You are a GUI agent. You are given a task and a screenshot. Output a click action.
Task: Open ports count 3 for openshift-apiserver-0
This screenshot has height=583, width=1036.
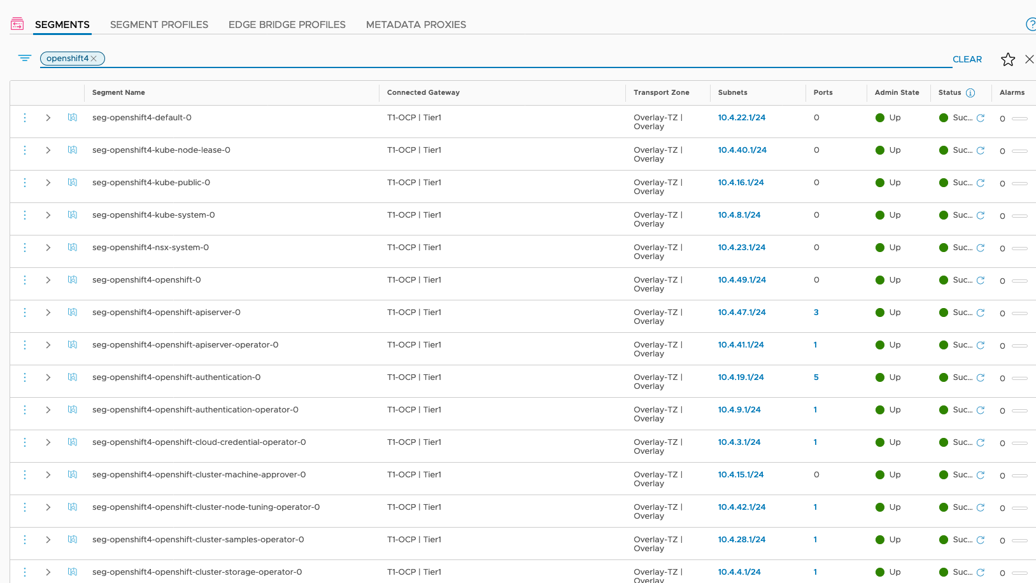click(816, 313)
